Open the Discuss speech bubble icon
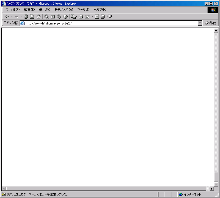The width and height of the screenshot is (220, 198). click(109, 16)
